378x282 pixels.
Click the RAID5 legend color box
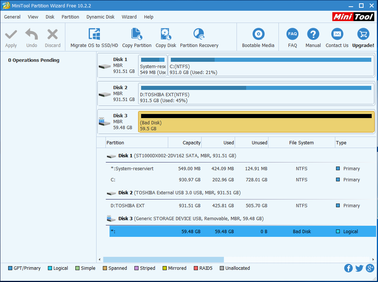196,268
